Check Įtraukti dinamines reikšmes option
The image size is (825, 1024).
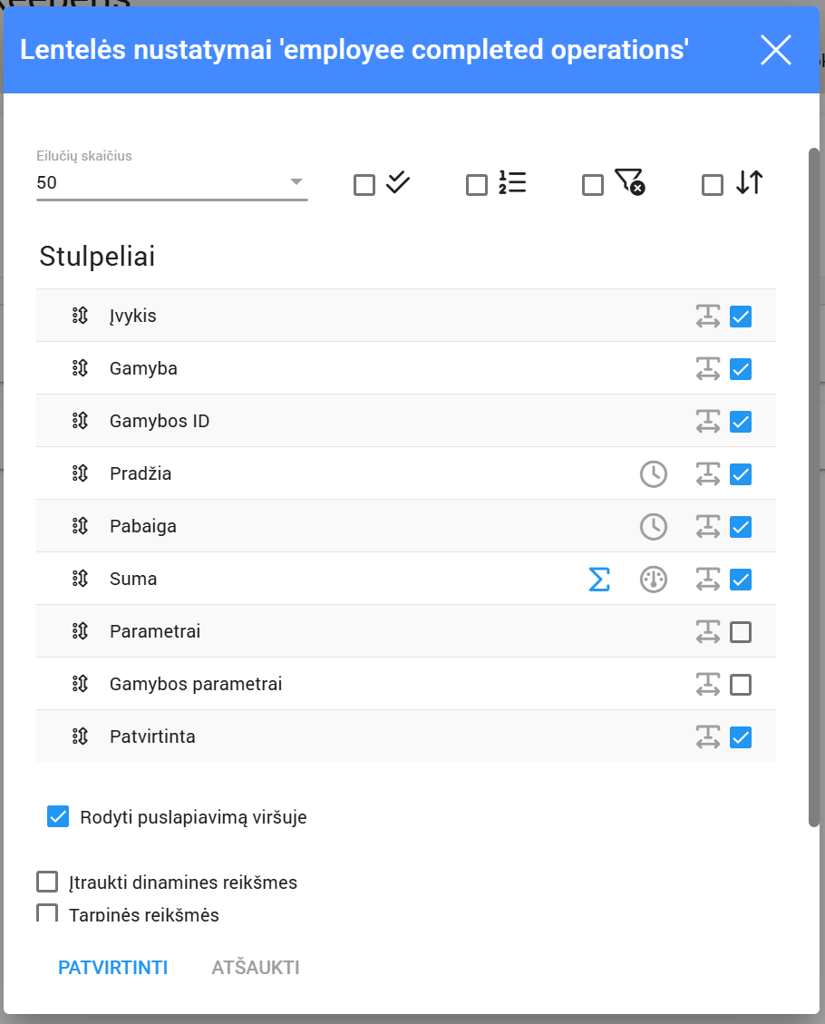click(47, 882)
